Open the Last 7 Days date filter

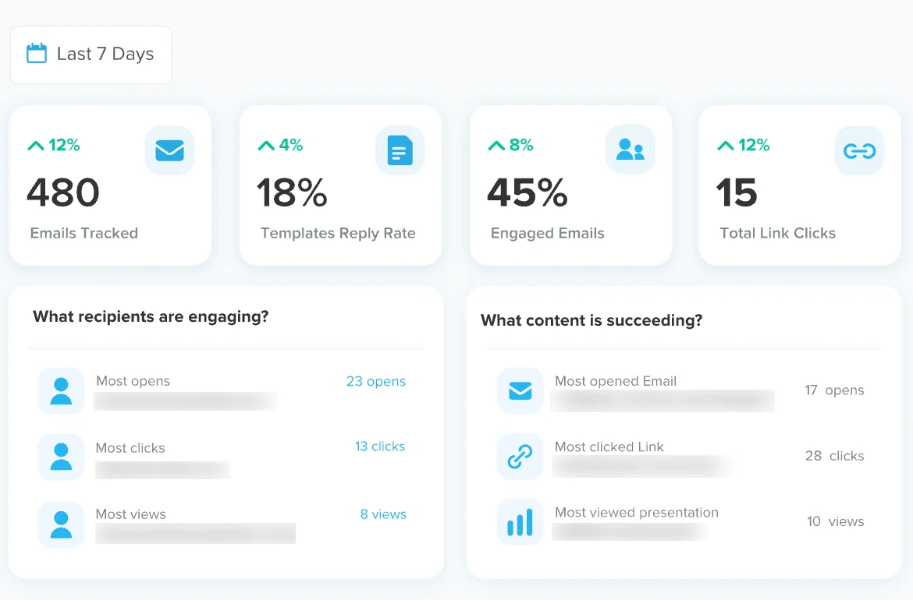(91, 55)
